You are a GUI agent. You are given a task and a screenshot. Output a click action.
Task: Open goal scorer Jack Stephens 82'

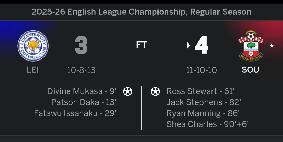tap(204, 102)
